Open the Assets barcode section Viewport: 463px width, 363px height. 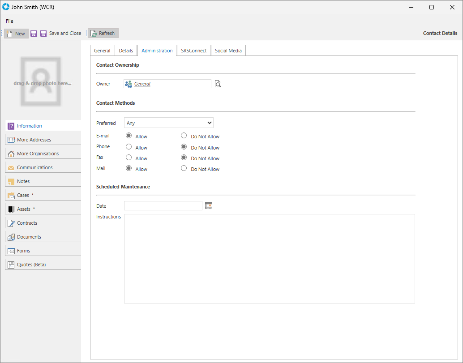click(x=24, y=209)
